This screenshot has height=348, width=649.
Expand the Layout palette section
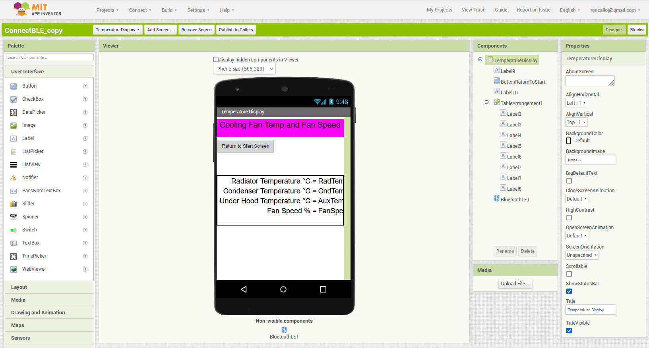(x=49, y=287)
